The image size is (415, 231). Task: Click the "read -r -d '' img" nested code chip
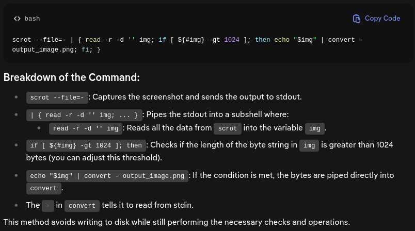86,128
